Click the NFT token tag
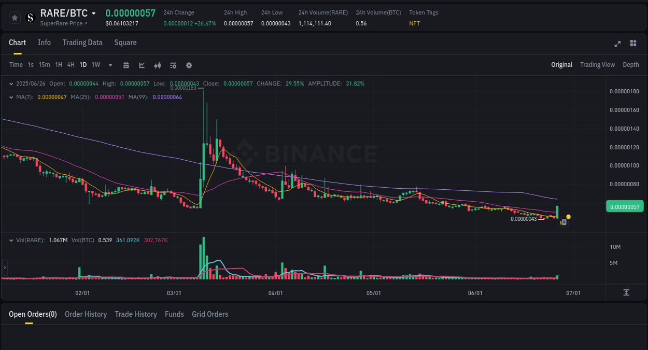This screenshot has height=350, width=648. 414,23
